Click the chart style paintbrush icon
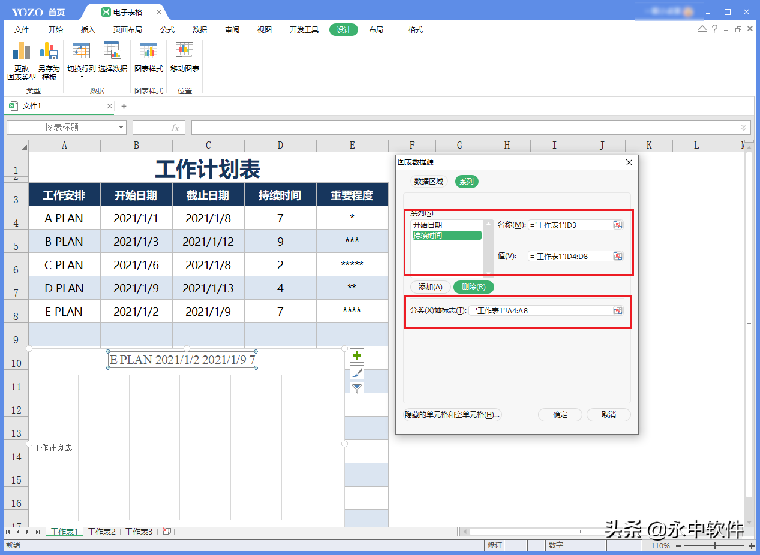This screenshot has height=555, width=760. tap(357, 372)
